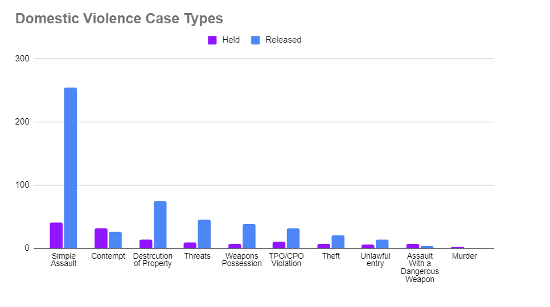Click the TPO/CPO Violation axis label
Viewport: 550px width, 307px height.
pos(286,260)
